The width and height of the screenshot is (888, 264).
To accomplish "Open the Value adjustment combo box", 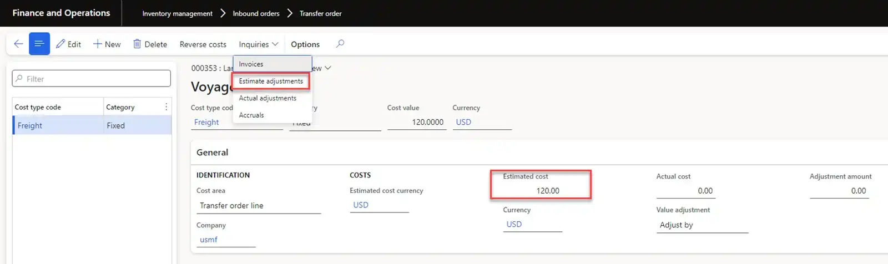I will pyautogui.click(x=702, y=225).
